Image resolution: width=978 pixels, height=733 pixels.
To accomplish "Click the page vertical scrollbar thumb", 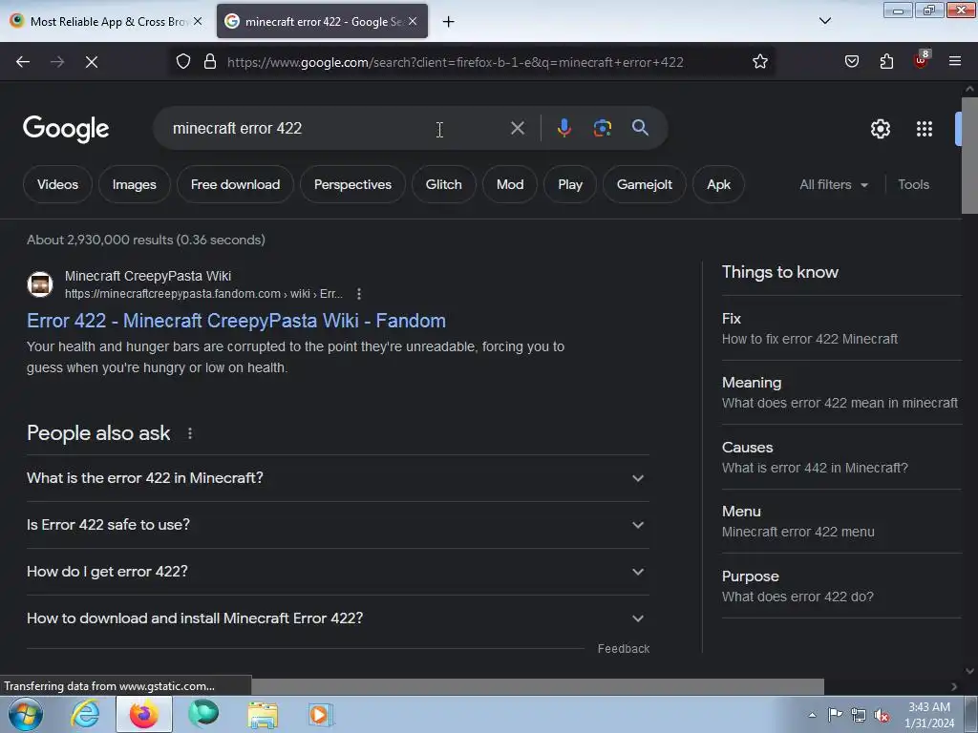I will (x=969, y=155).
